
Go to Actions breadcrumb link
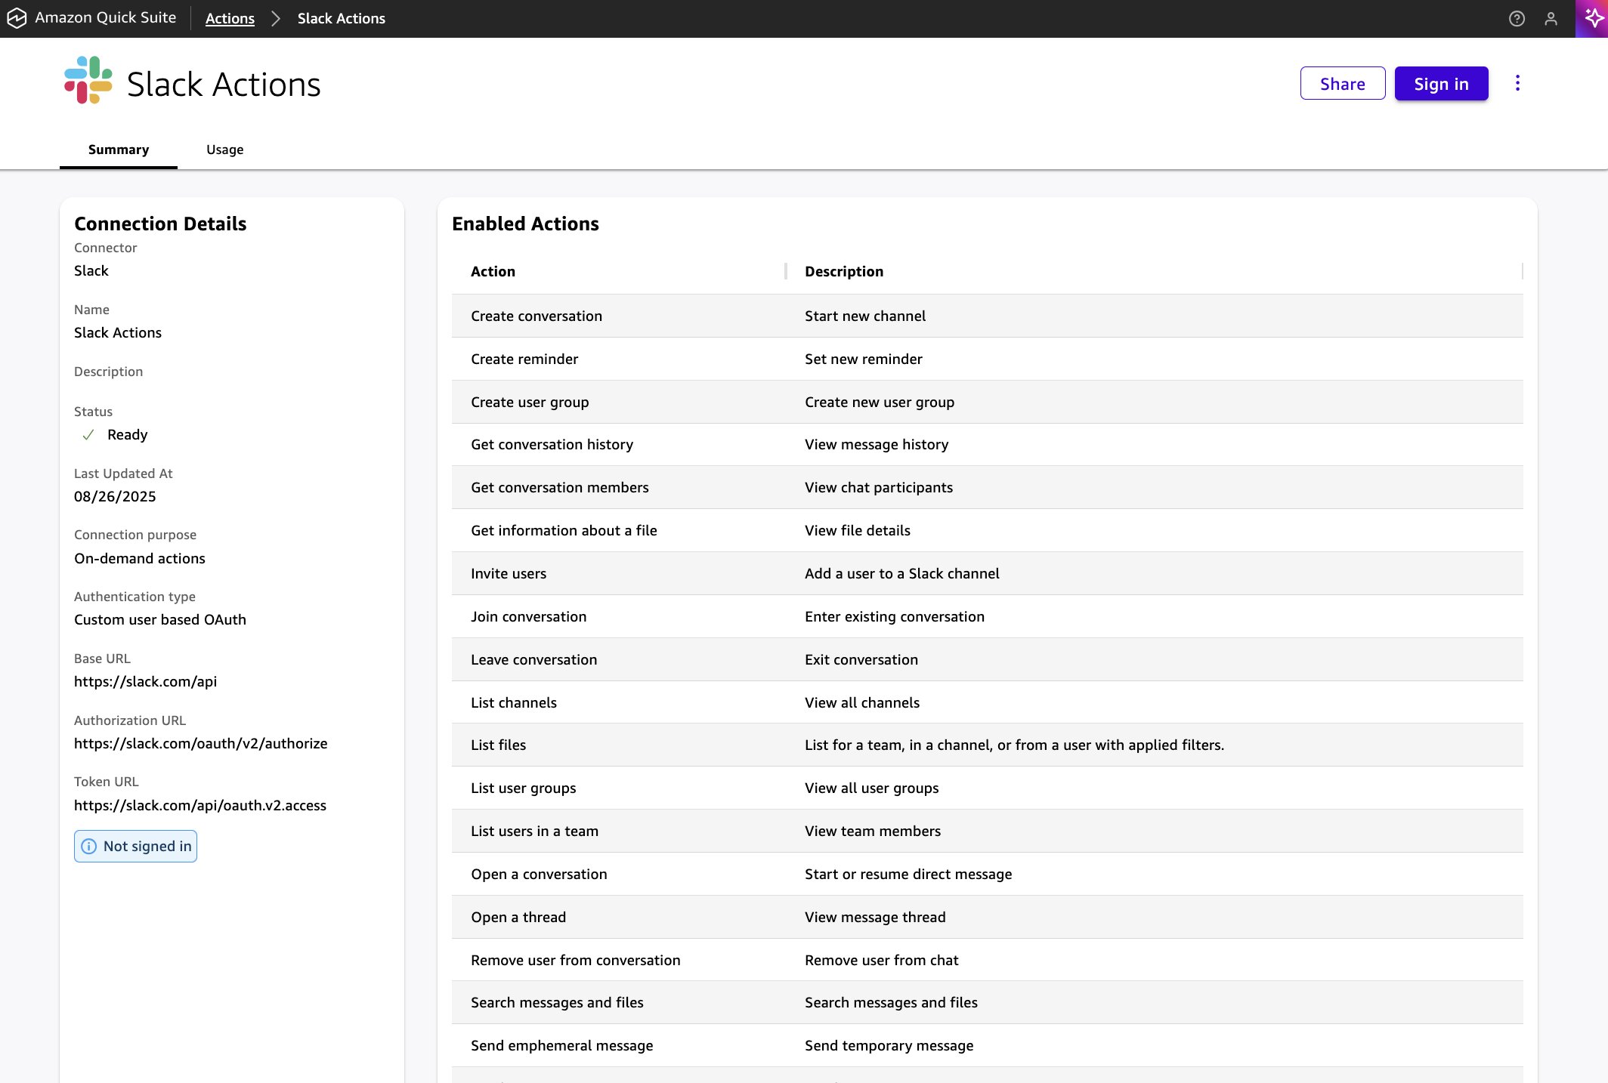point(230,19)
